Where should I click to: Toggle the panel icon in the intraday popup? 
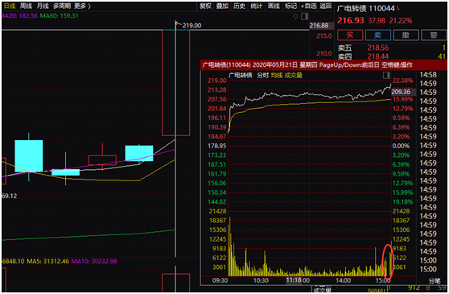[386, 76]
